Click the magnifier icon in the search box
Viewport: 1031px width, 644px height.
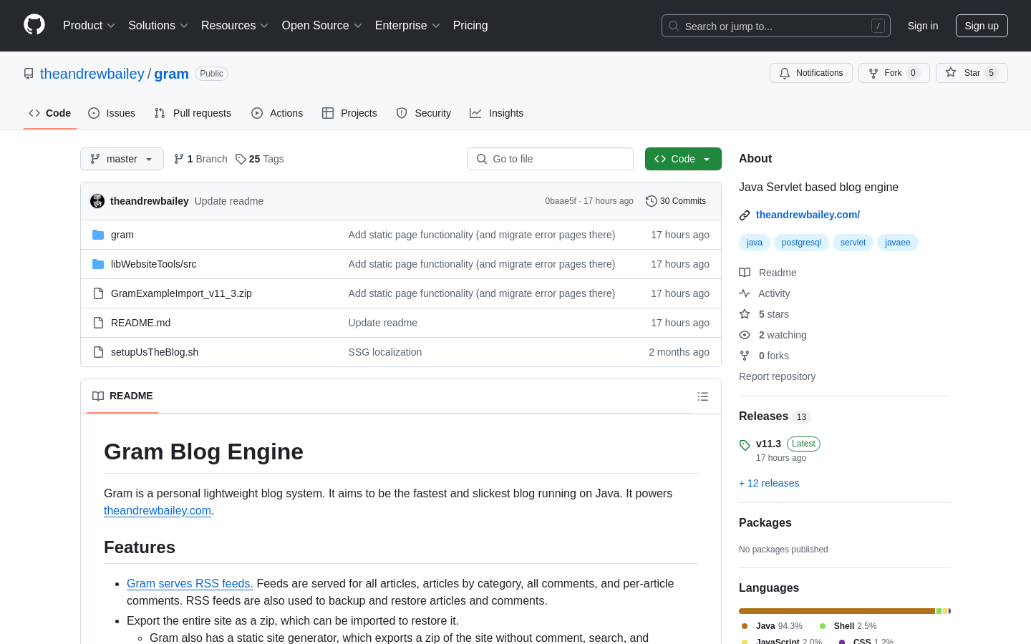pos(674,26)
